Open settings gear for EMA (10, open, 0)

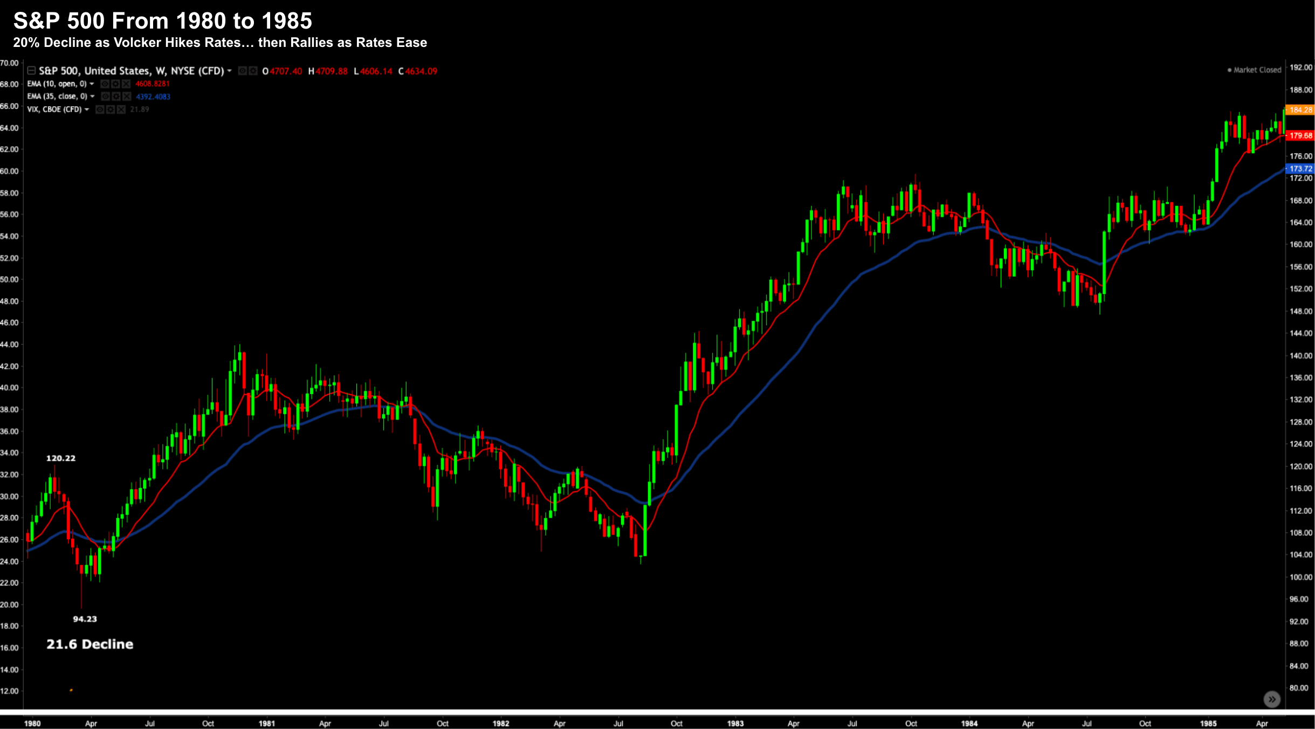pos(115,84)
